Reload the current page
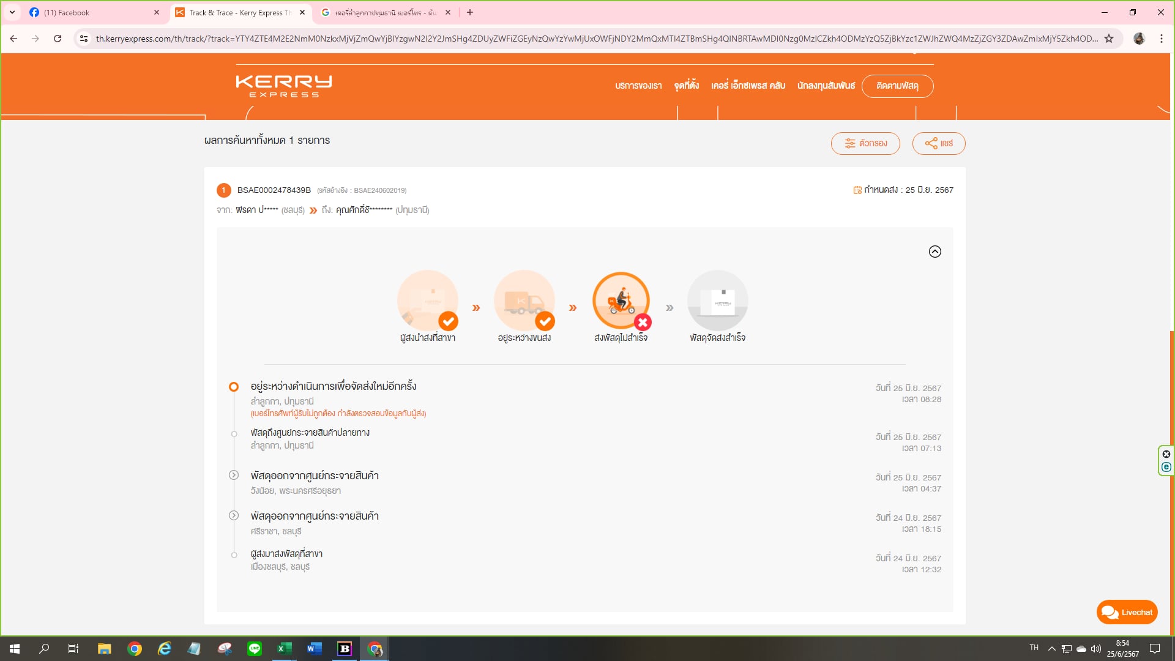1175x661 pixels. coord(58,39)
